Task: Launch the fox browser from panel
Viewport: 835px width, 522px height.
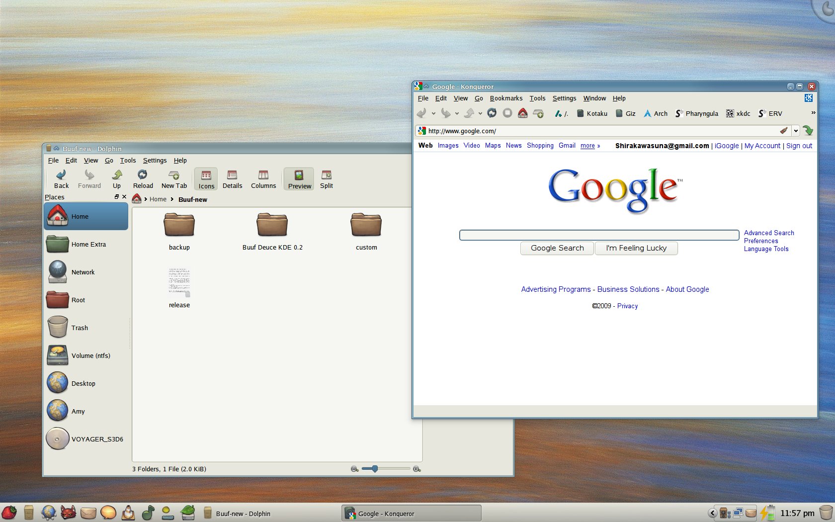Action: [68, 513]
